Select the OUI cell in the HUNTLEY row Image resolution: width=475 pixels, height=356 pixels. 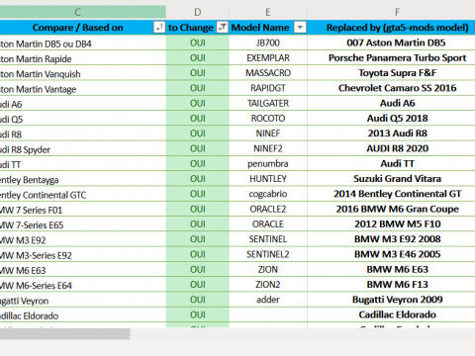point(198,179)
